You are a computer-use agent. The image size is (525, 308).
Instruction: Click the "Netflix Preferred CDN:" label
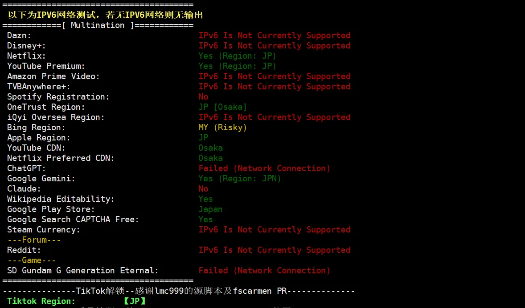click(61, 158)
